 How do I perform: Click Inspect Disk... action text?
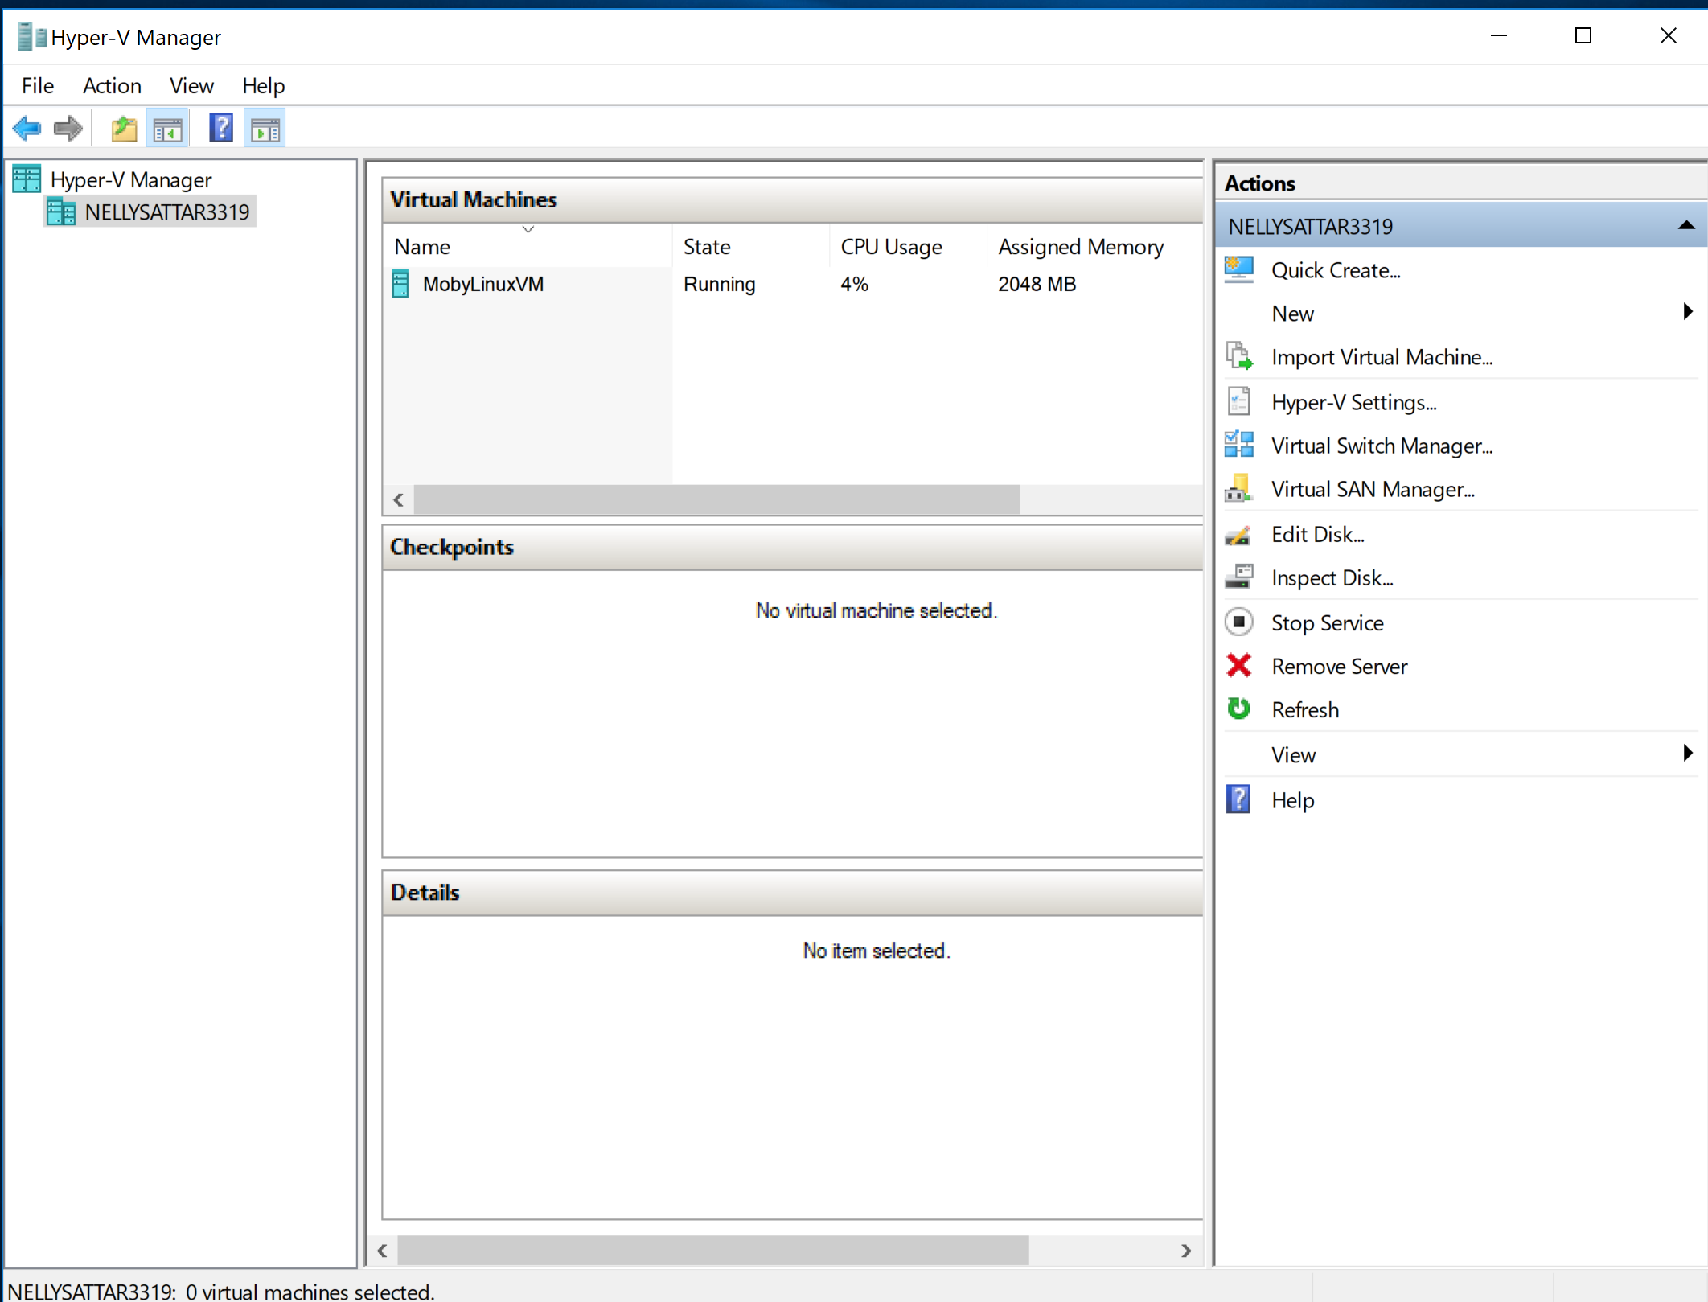[1332, 577]
